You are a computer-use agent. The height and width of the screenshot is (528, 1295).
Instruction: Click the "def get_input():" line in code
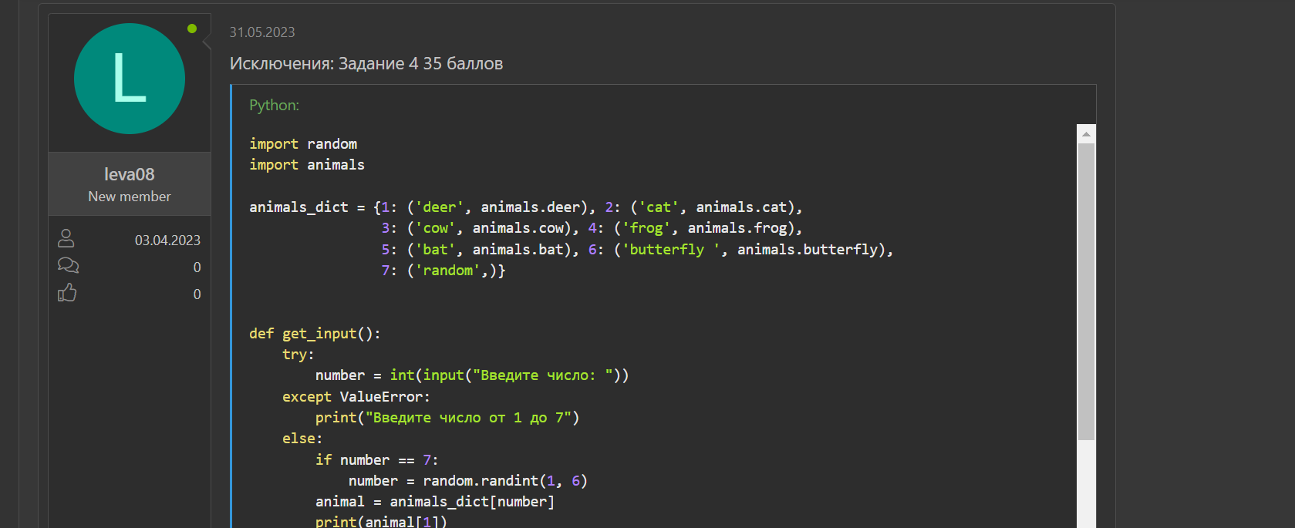click(x=315, y=334)
